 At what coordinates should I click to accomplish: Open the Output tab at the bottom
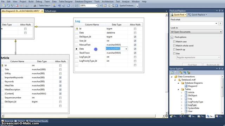(20, 121)
